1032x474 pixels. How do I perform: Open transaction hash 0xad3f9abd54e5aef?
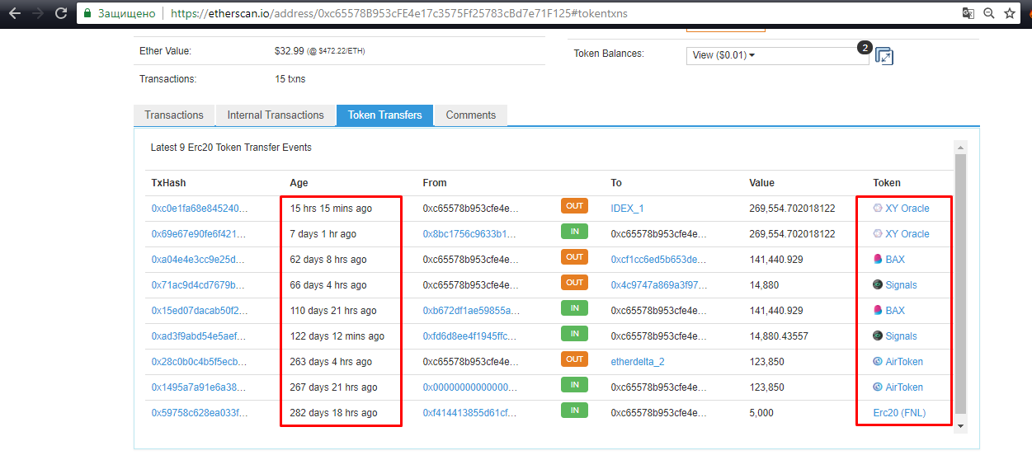pos(198,336)
